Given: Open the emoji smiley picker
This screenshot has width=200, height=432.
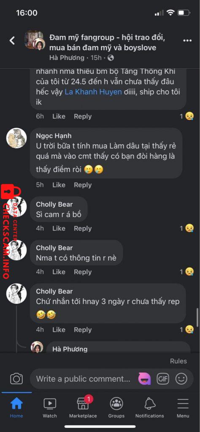Looking at the screenshot, I should (181, 379).
